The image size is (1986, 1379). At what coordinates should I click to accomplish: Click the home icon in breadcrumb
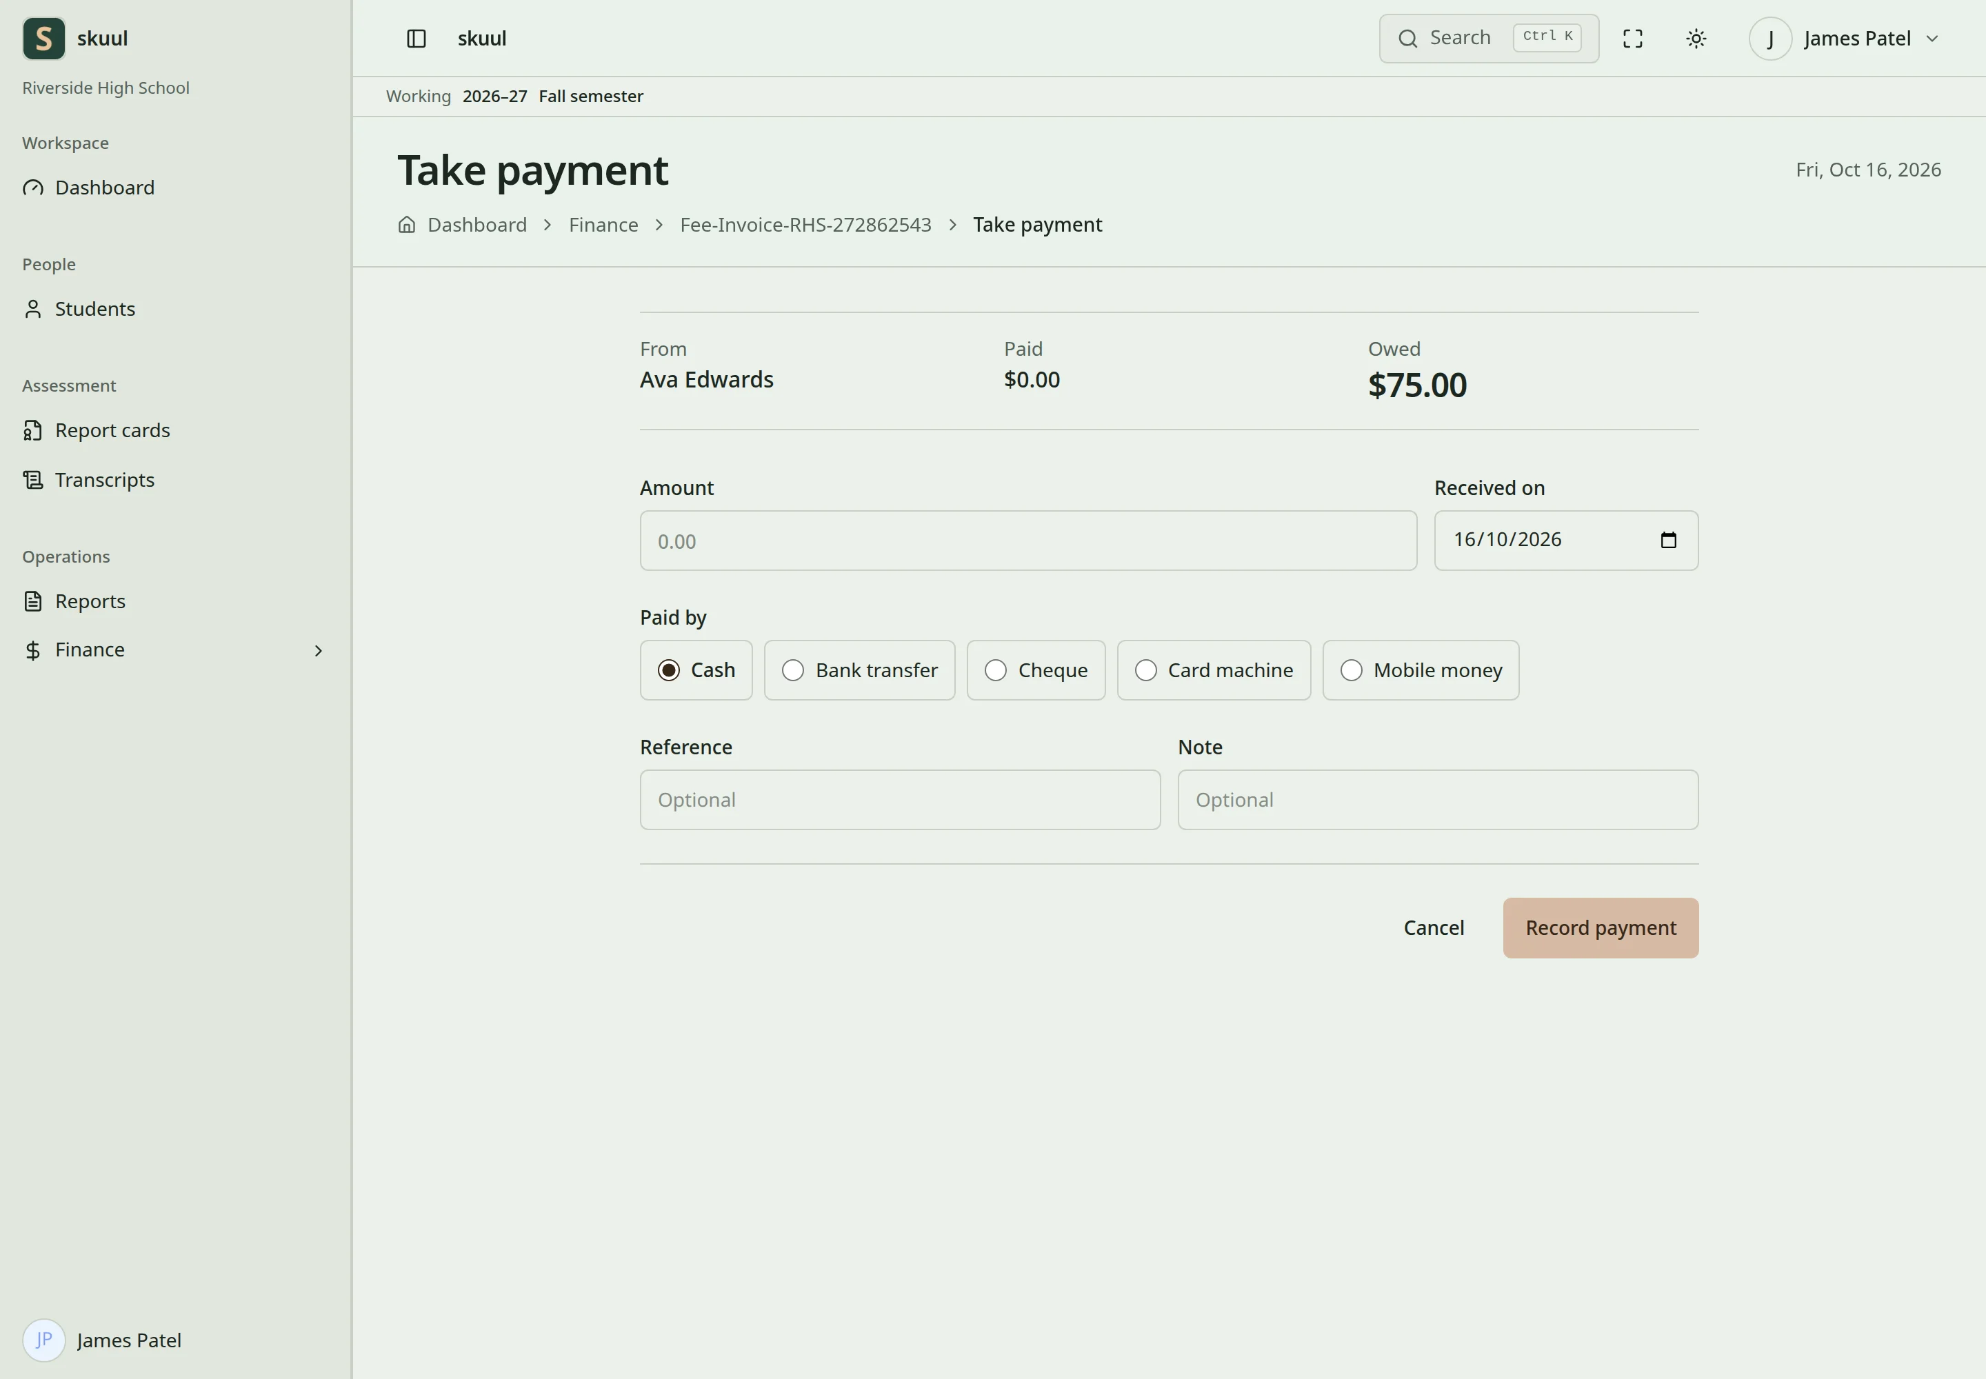[406, 225]
